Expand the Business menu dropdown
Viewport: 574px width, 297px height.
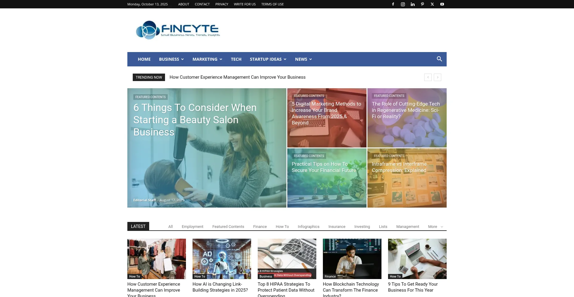(171, 59)
